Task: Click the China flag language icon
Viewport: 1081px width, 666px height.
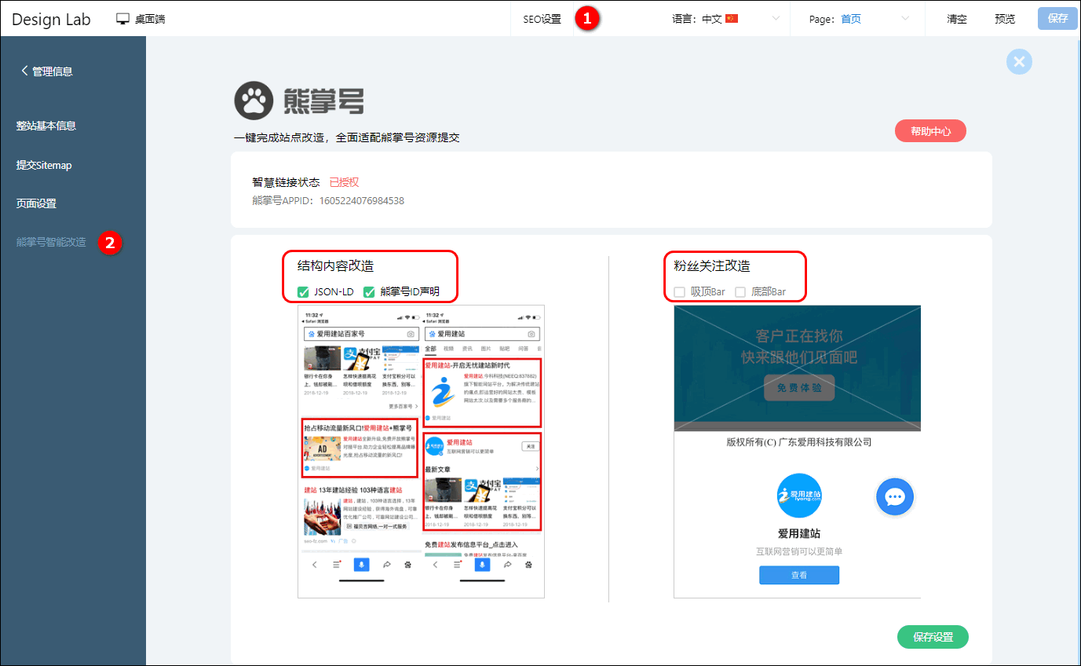Action: click(732, 19)
